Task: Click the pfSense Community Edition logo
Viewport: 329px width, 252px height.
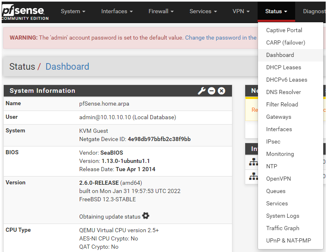Action: click(x=25, y=12)
